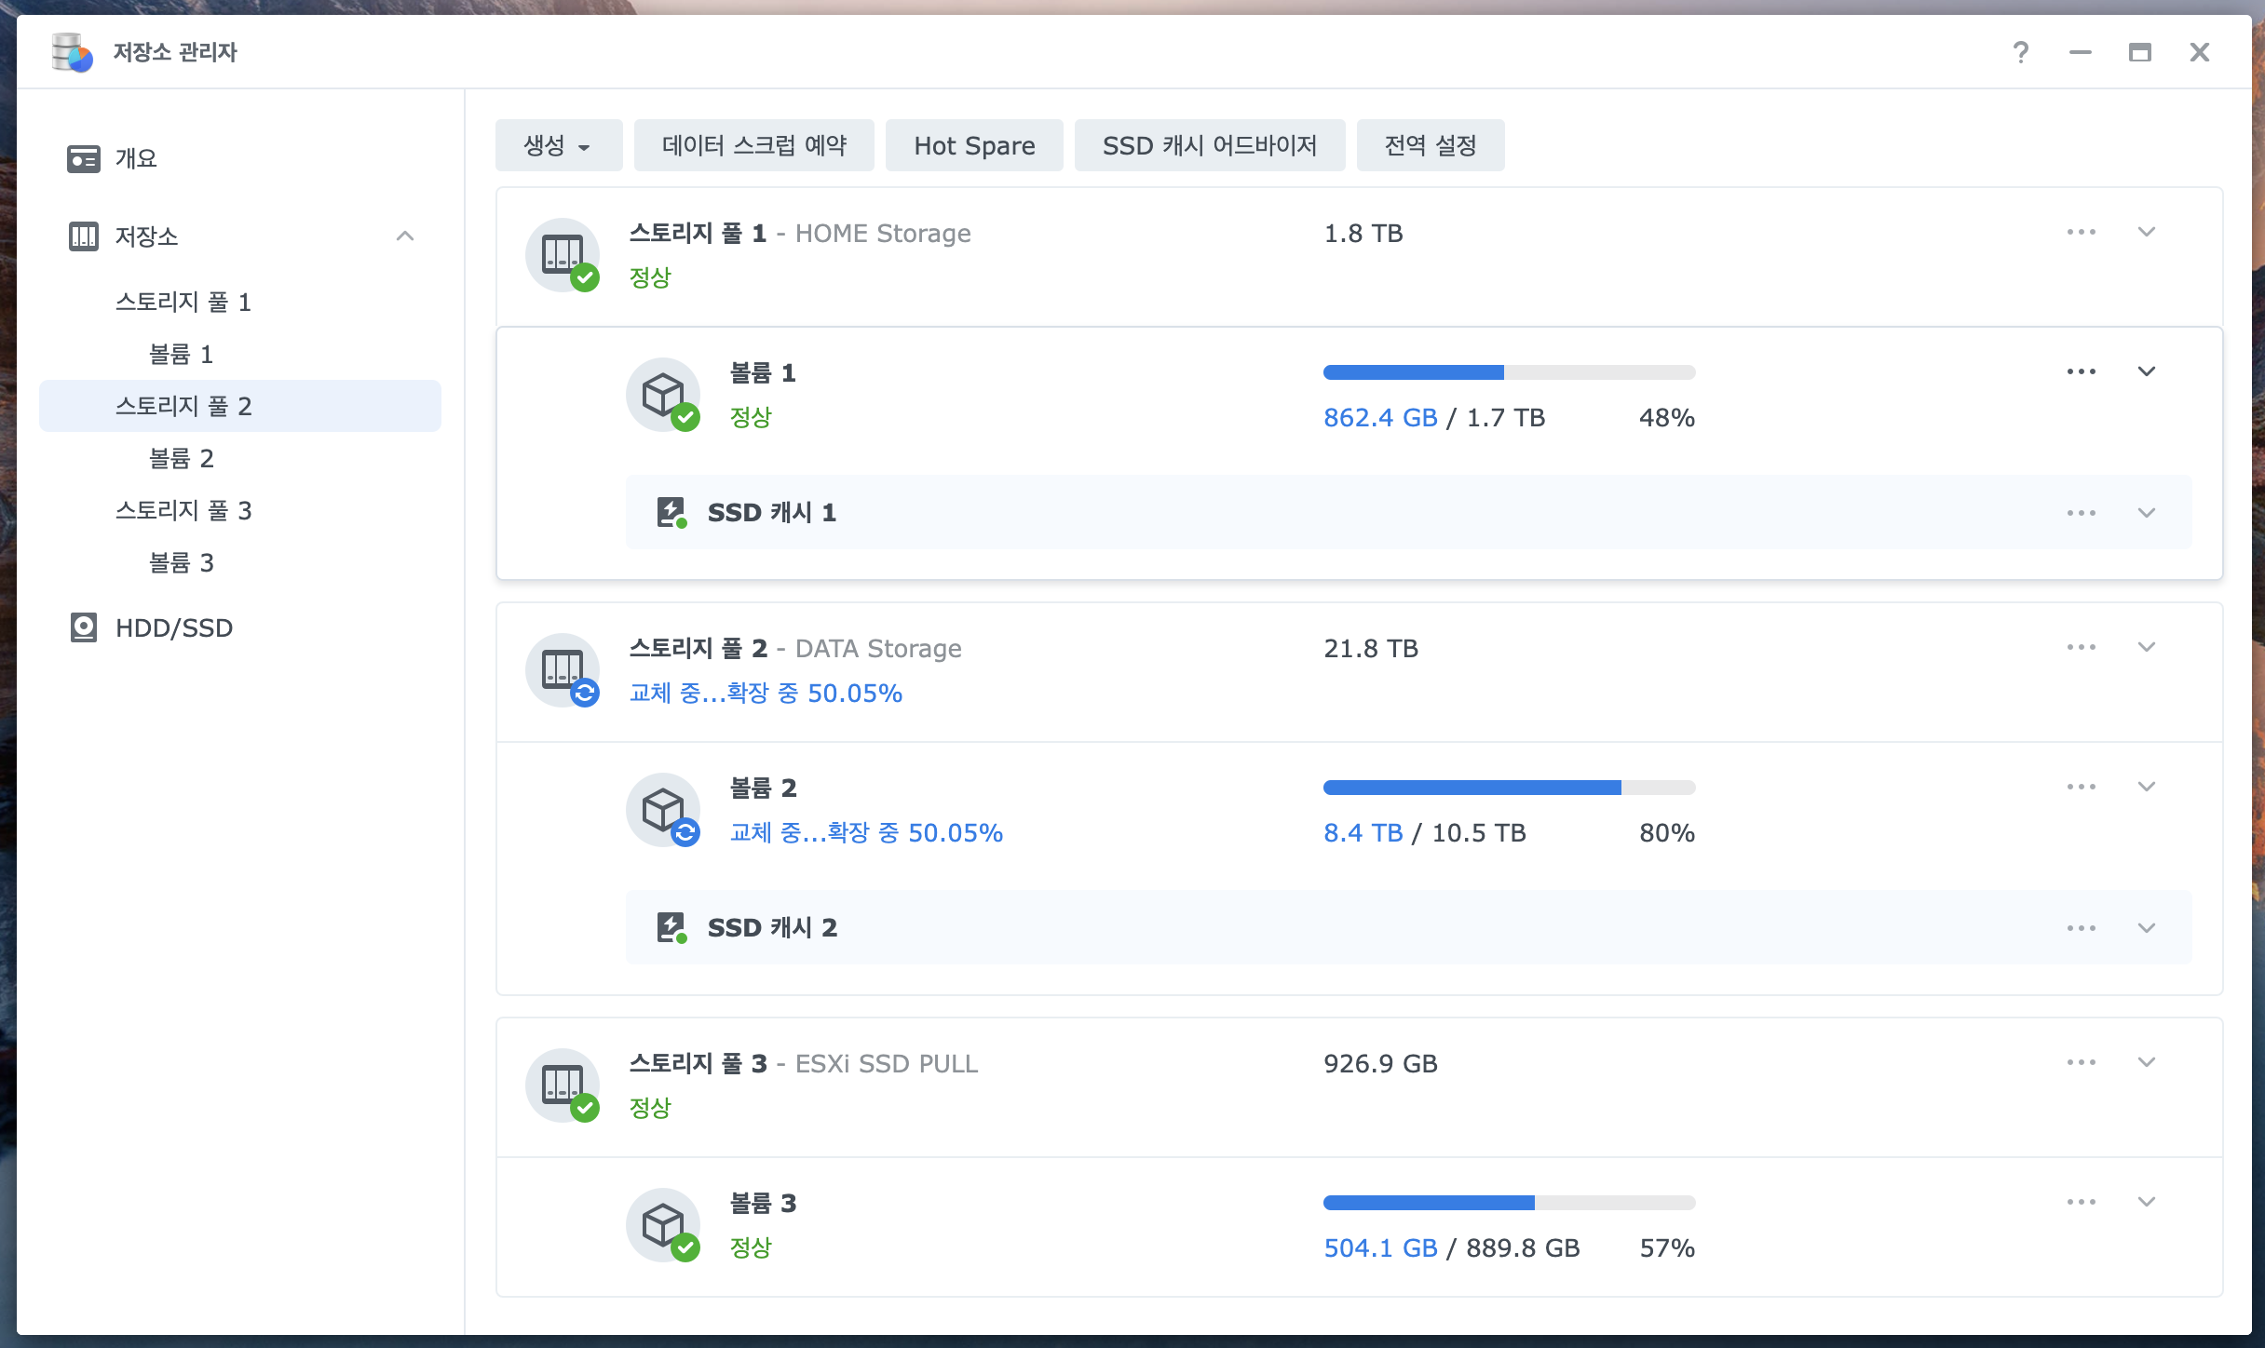This screenshot has height=1348, width=2265.
Task: Expand 스토리지 풀 2 DATA Storage details
Action: coord(2147,647)
